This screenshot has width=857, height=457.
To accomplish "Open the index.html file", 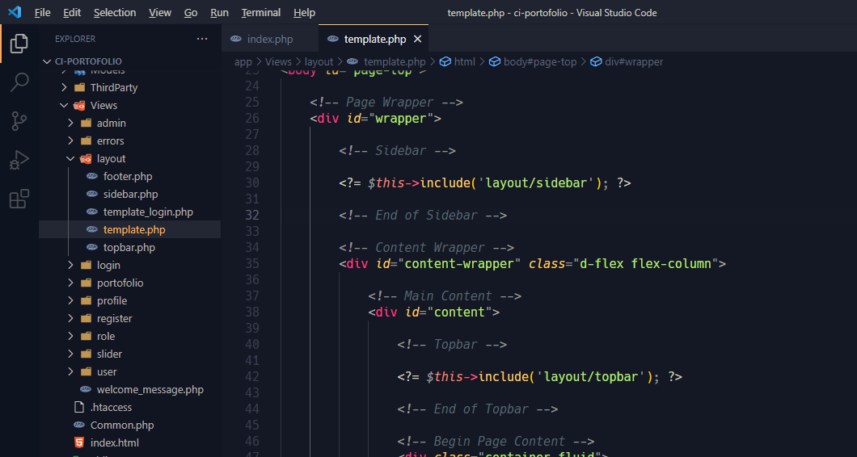I will 114,442.
